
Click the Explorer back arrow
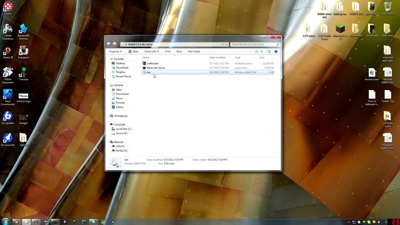coord(109,44)
